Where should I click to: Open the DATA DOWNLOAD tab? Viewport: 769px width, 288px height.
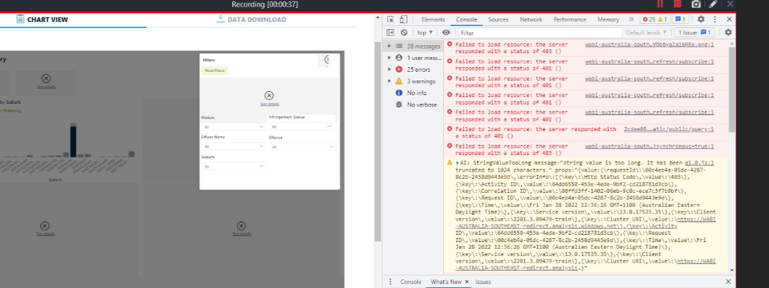(251, 19)
